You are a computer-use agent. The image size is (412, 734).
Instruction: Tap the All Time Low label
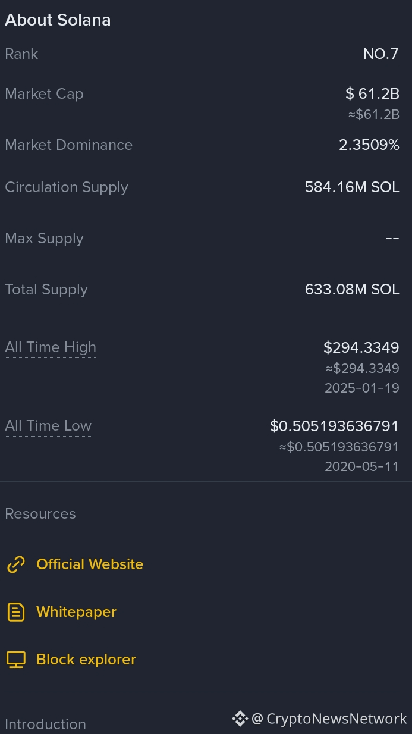tap(48, 426)
